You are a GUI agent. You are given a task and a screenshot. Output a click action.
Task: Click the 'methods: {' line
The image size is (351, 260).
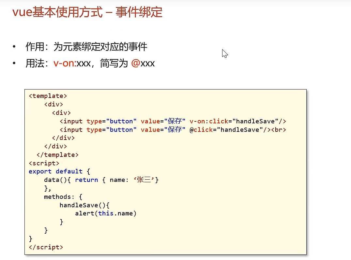point(63,197)
